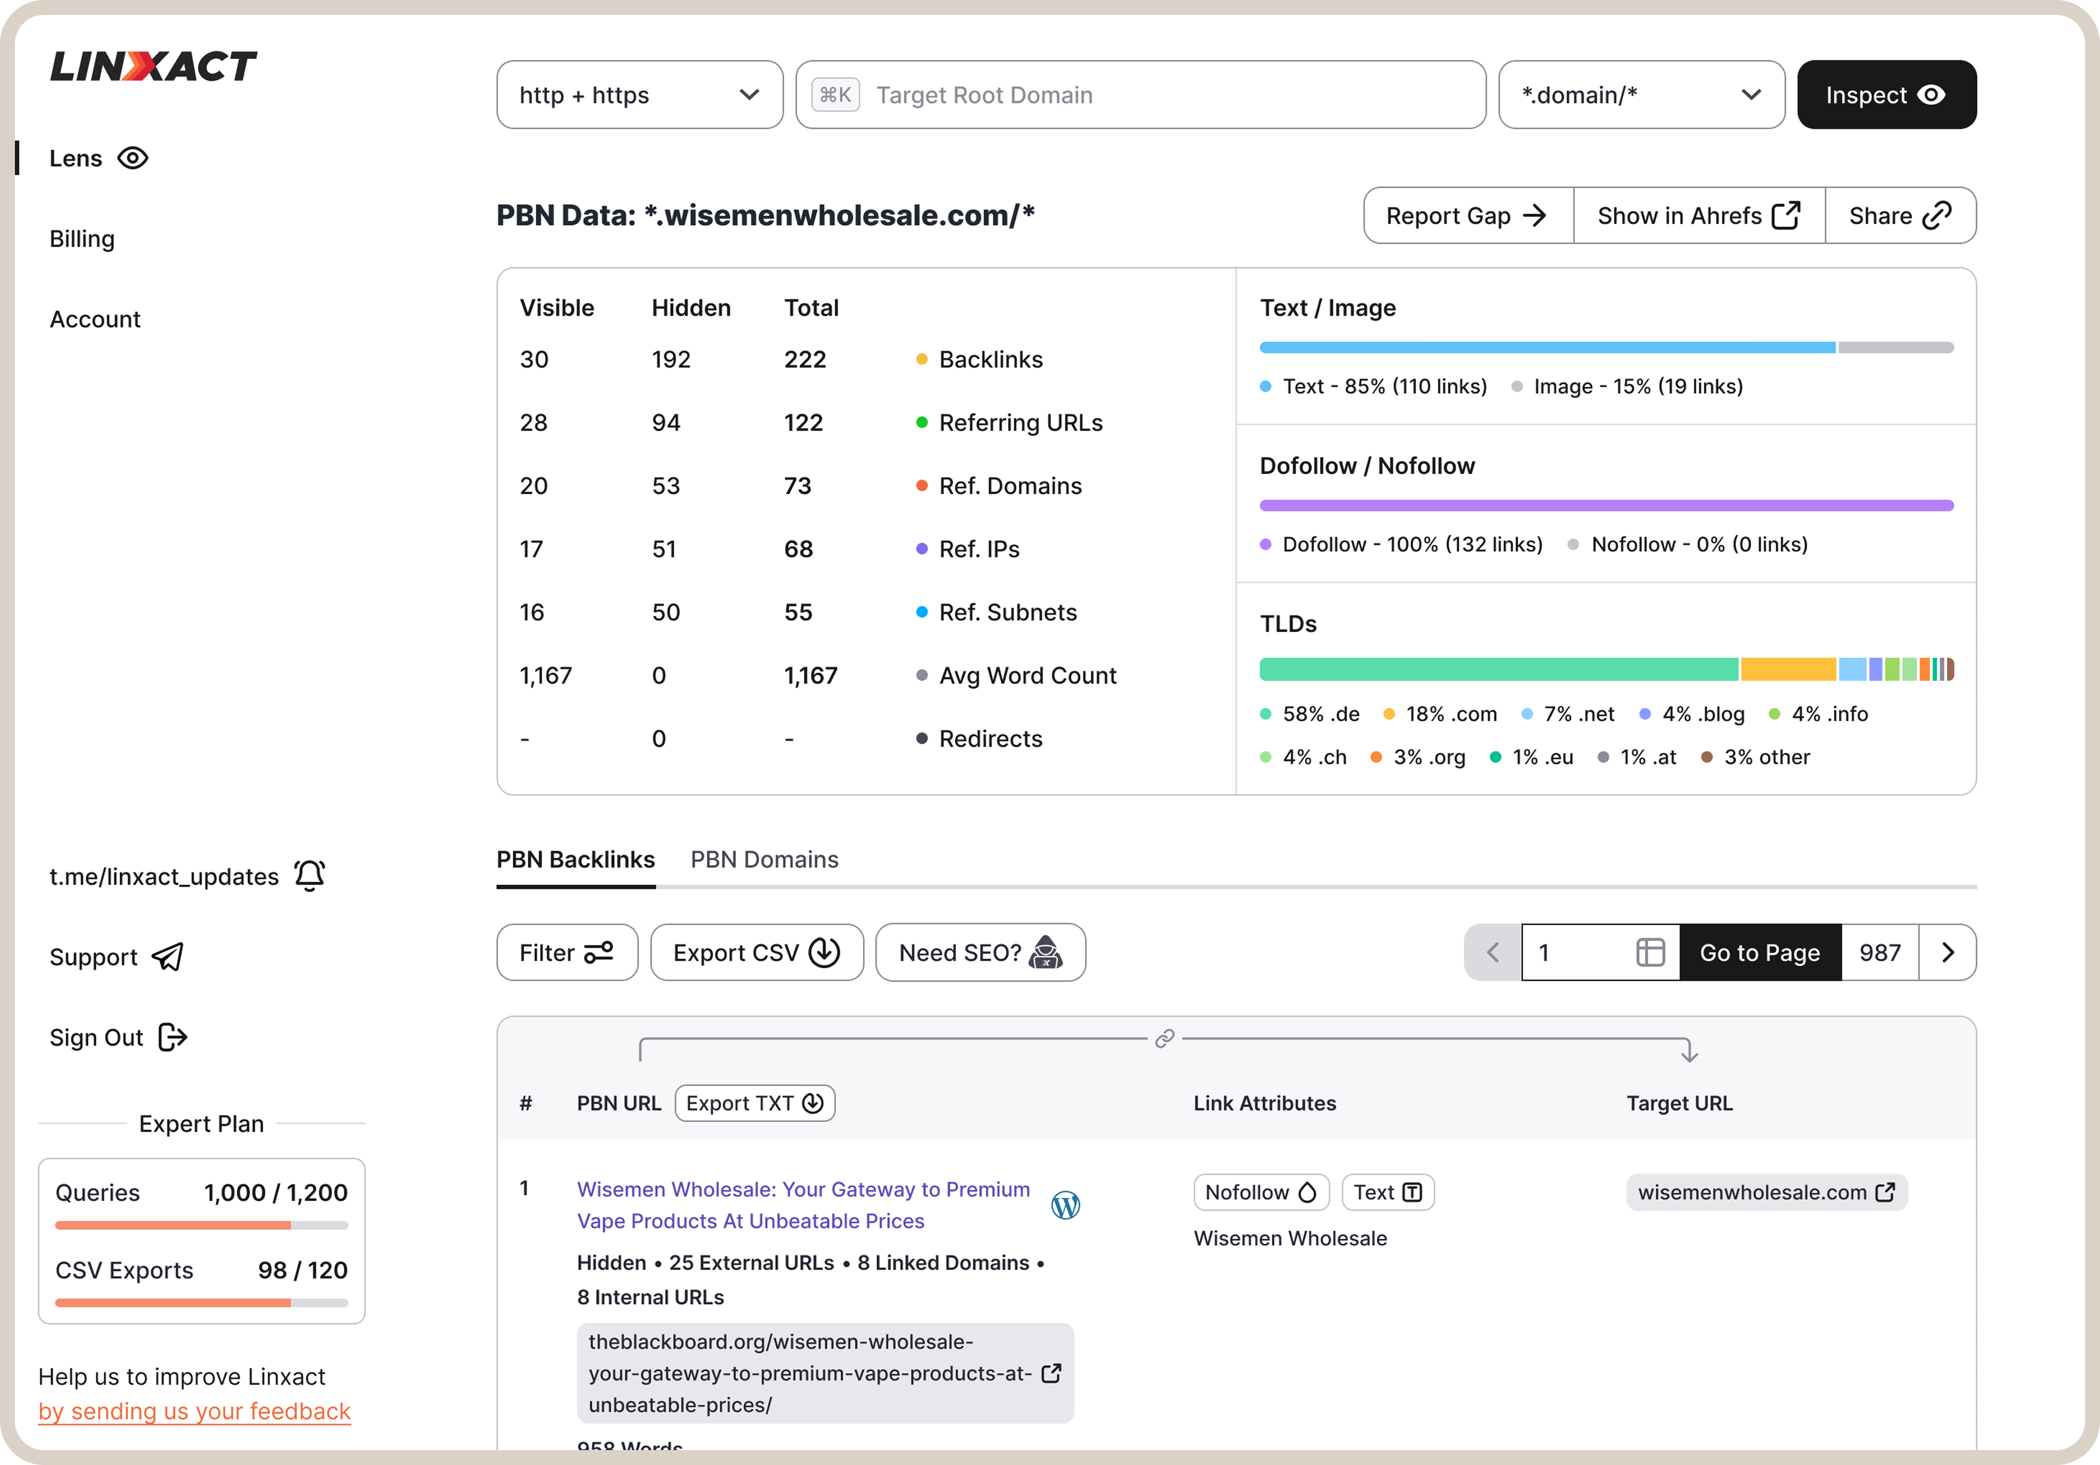Toggle the Text link type chip
Screen dimensions: 2100x1465
click(x=1386, y=1192)
